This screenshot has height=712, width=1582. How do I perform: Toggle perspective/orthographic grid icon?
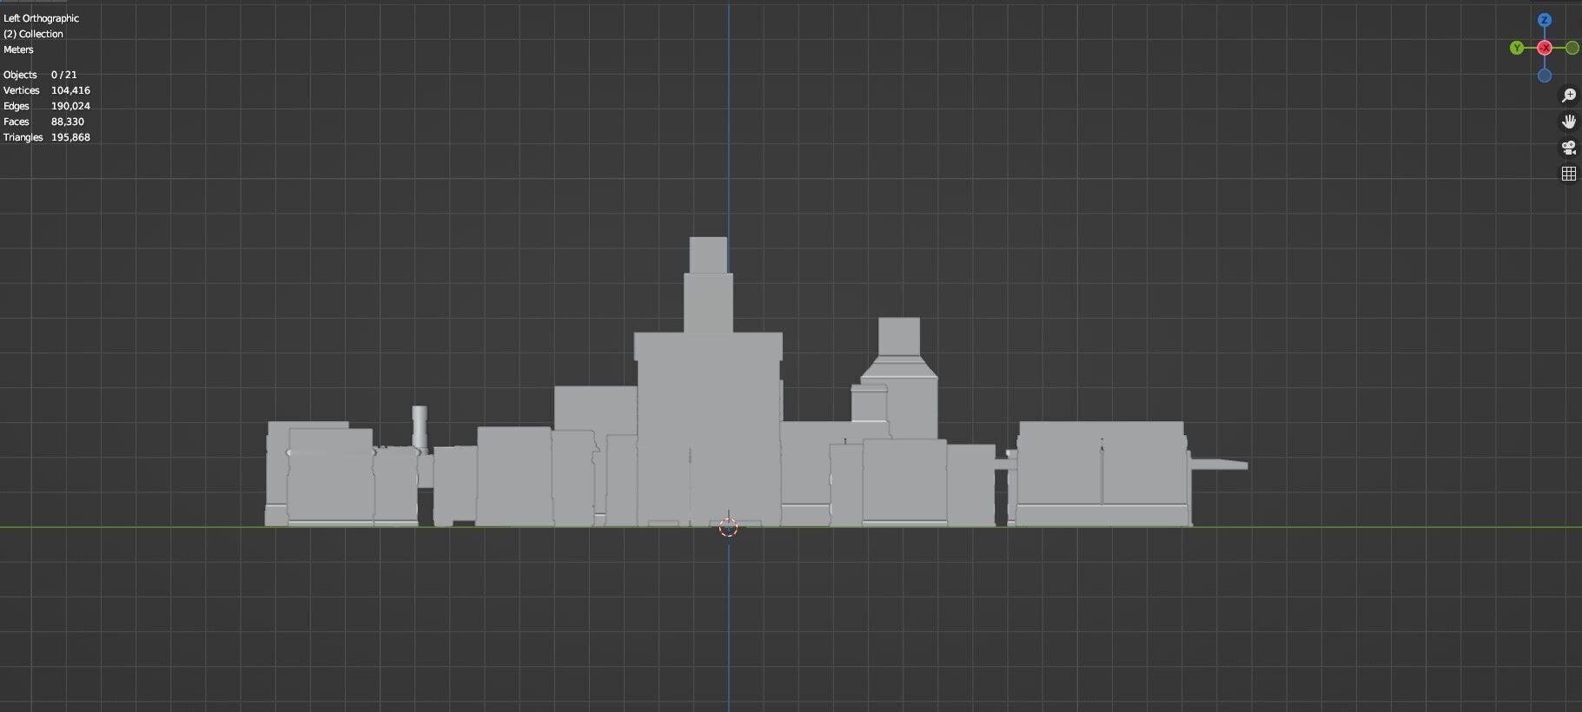pyautogui.click(x=1569, y=174)
